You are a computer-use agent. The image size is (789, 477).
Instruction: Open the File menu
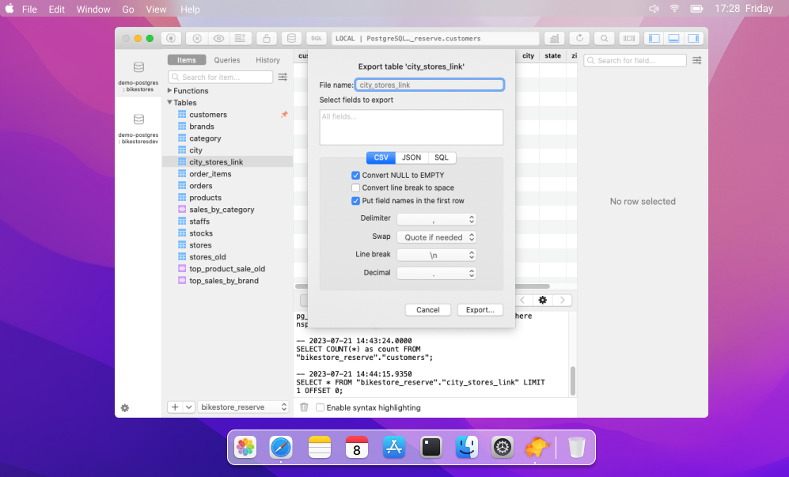[29, 9]
